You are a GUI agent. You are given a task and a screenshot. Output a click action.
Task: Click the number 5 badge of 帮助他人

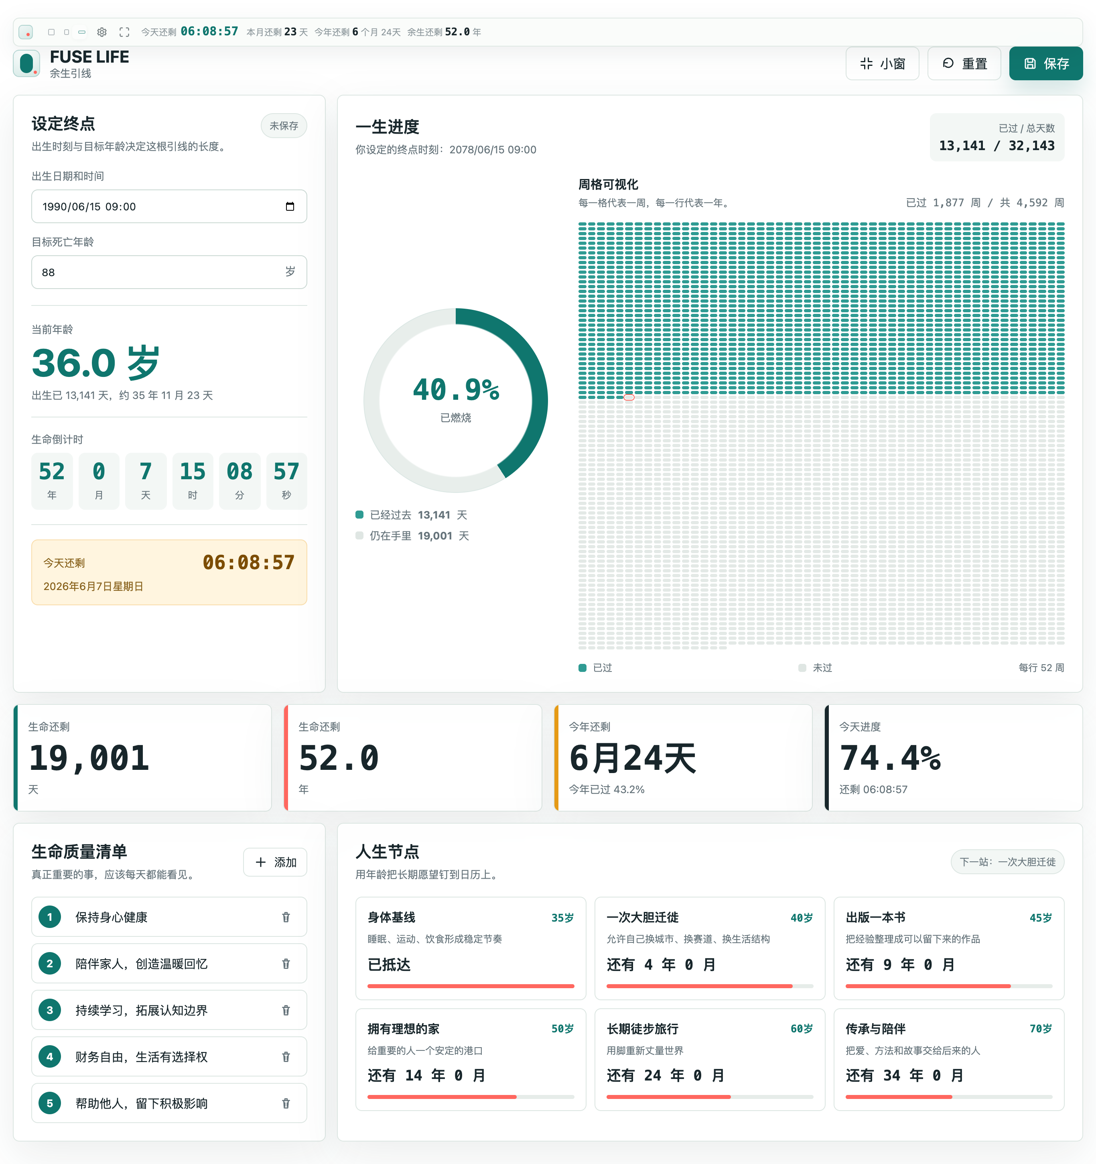point(50,1103)
